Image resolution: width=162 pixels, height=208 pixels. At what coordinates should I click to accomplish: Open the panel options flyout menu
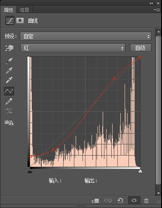point(157,10)
